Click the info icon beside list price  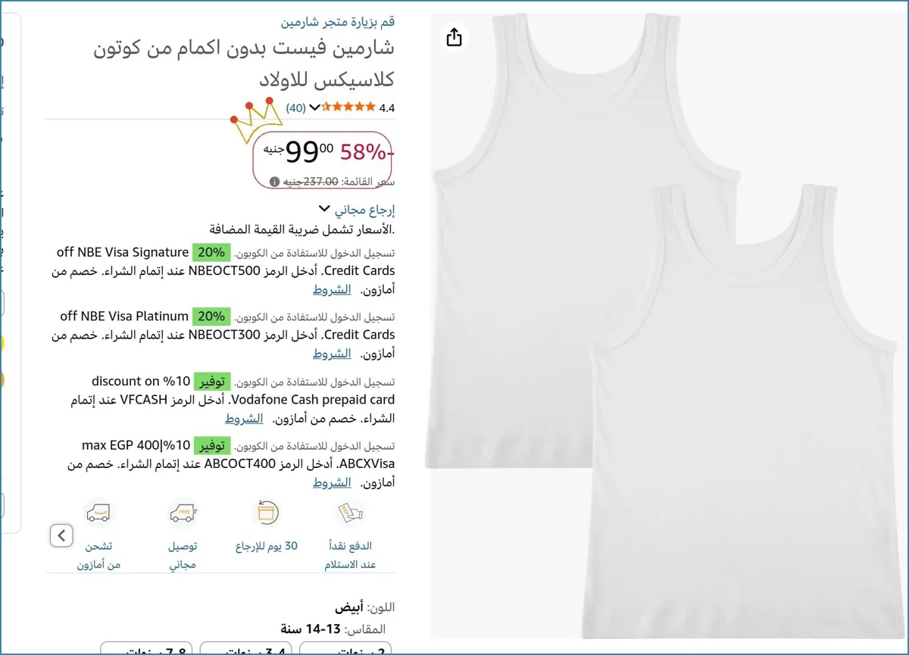[x=274, y=182]
